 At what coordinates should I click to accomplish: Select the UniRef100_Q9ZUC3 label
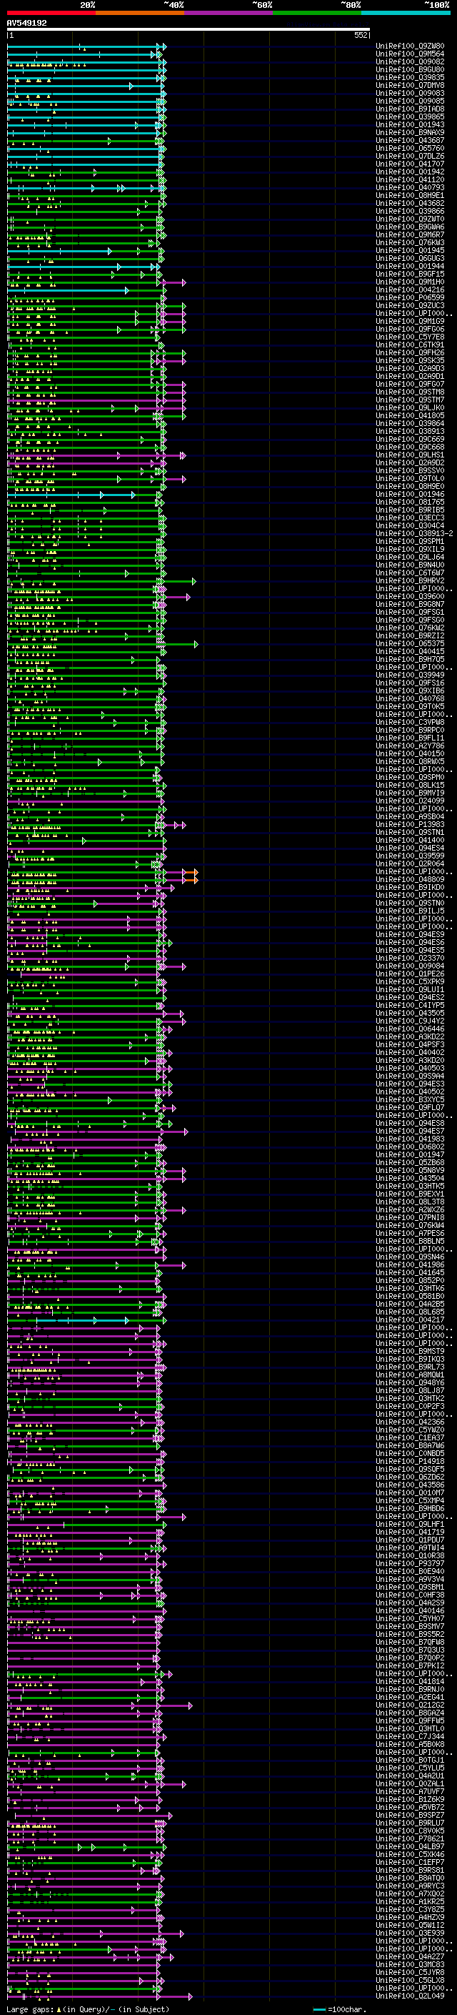[410, 305]
